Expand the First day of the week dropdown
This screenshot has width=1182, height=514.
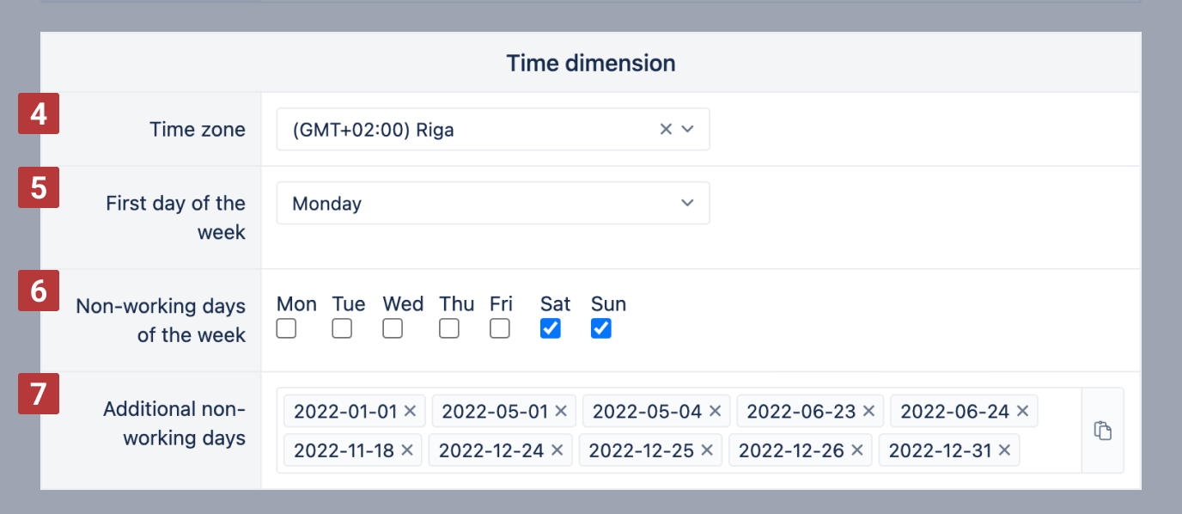coord(687,203)
